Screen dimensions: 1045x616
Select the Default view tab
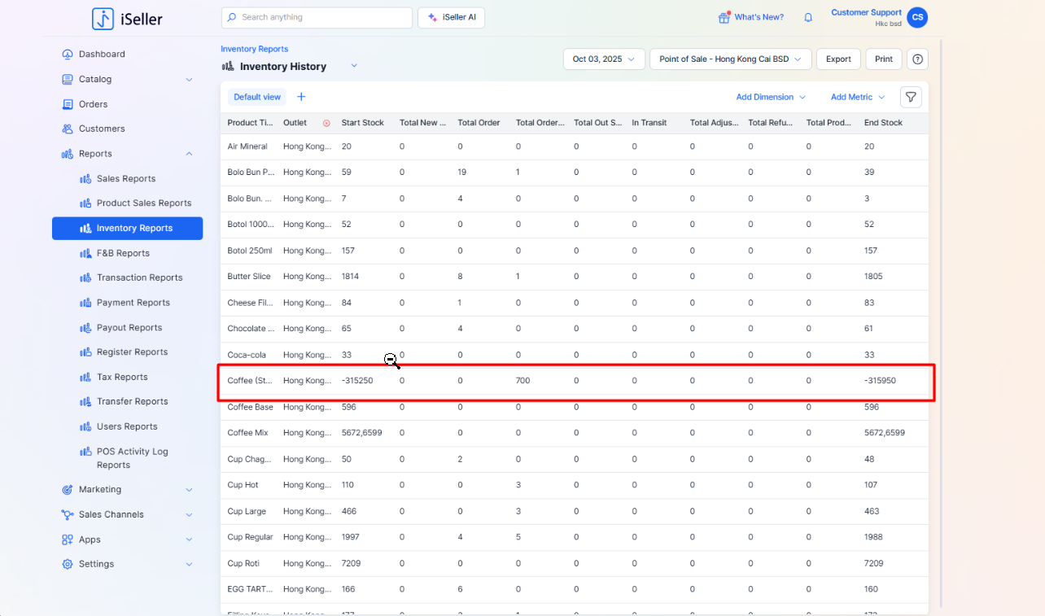257,97
